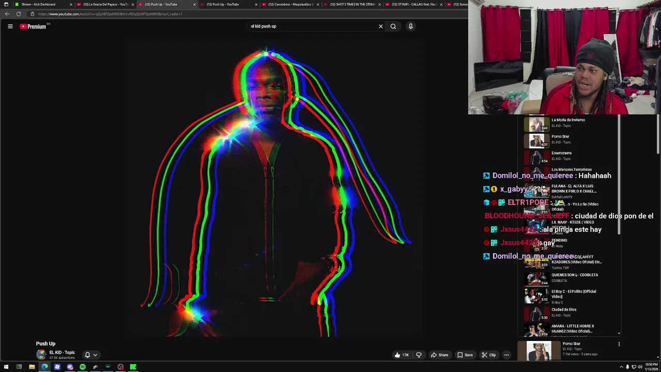Play La Moda de Invierno from playlist
This screenshot has width=661, height=372.
tap(571, 124)
